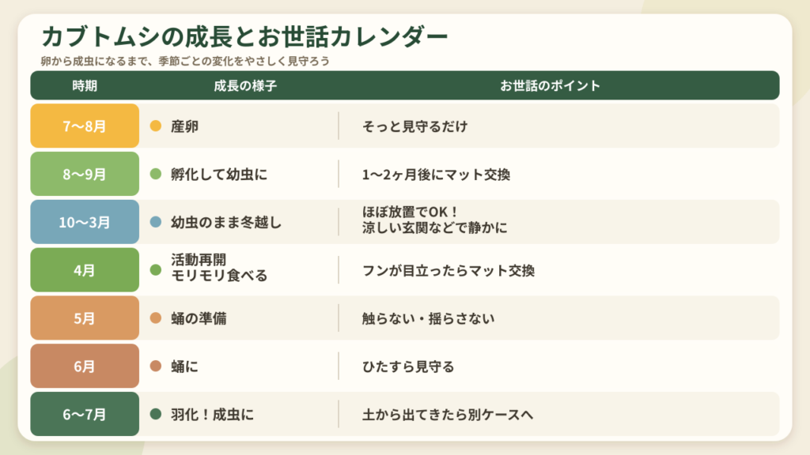The image size is (810, 455).
Task: Click the blue dot beside 幼虫のまま冬越し
Action: [x=156, y=222]
